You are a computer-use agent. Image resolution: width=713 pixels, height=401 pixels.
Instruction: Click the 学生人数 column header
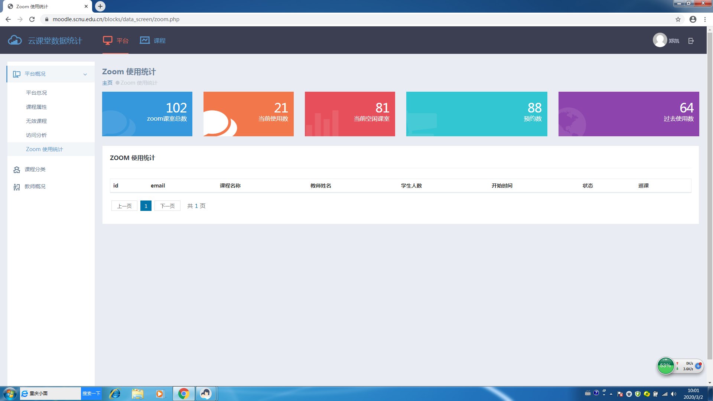(x=411, y=186)
